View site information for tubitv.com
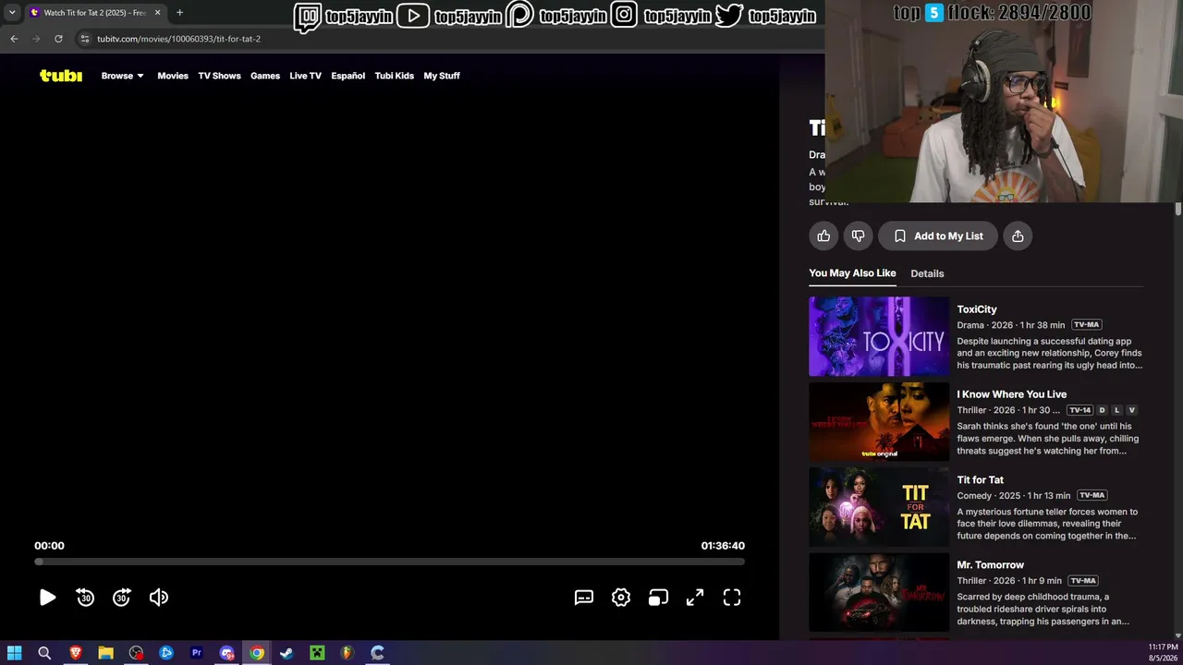 [x=85, y=39]
